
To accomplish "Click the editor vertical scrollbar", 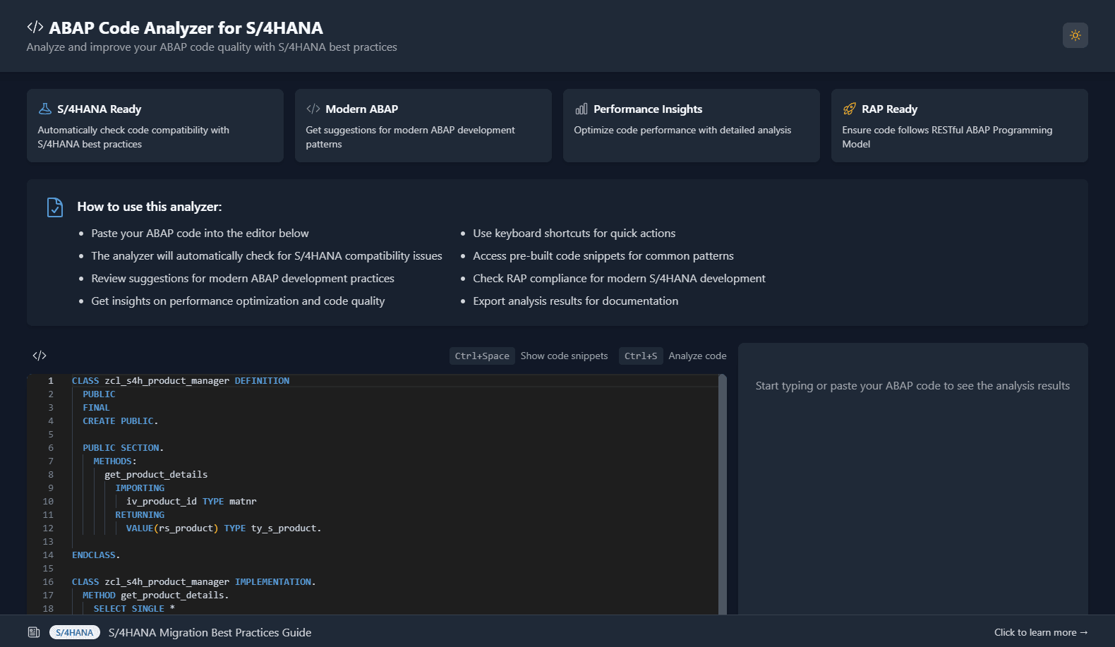I will coord(722,494).
